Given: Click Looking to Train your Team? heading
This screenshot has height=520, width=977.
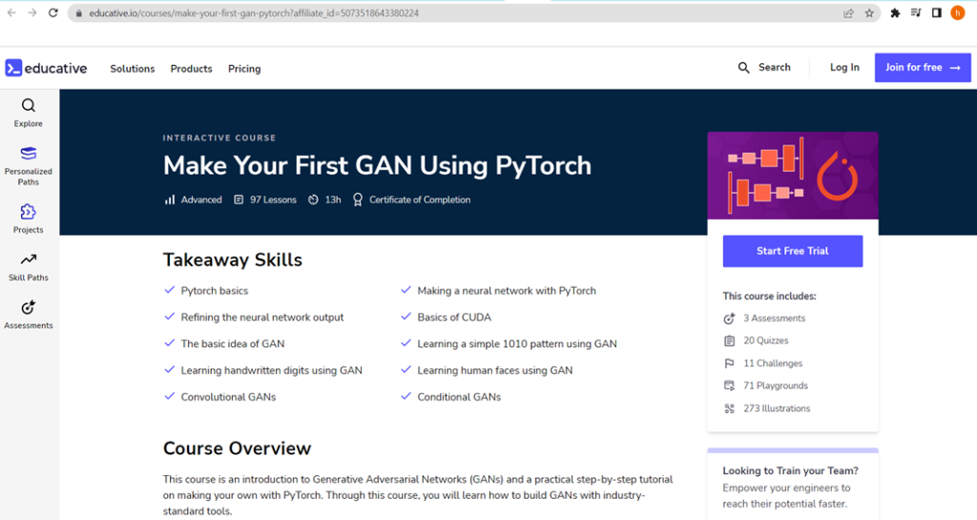Looking at the screenshot, I should (x=791, y=470).
